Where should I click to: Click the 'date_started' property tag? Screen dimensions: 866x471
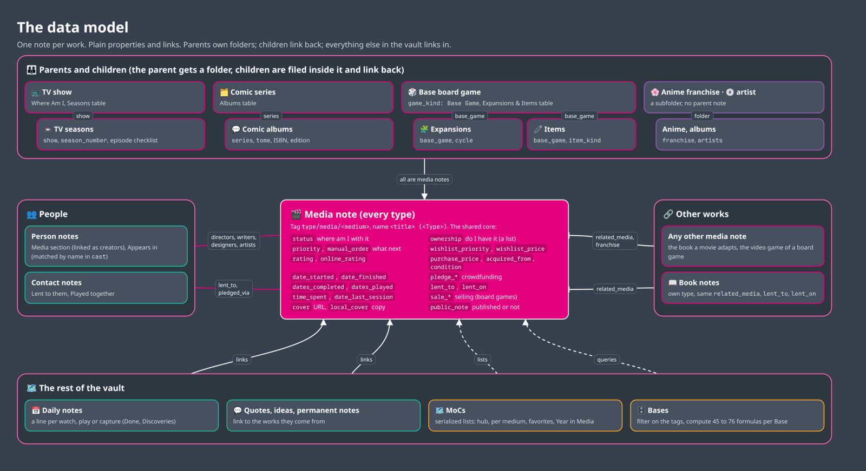click(313, 277)
